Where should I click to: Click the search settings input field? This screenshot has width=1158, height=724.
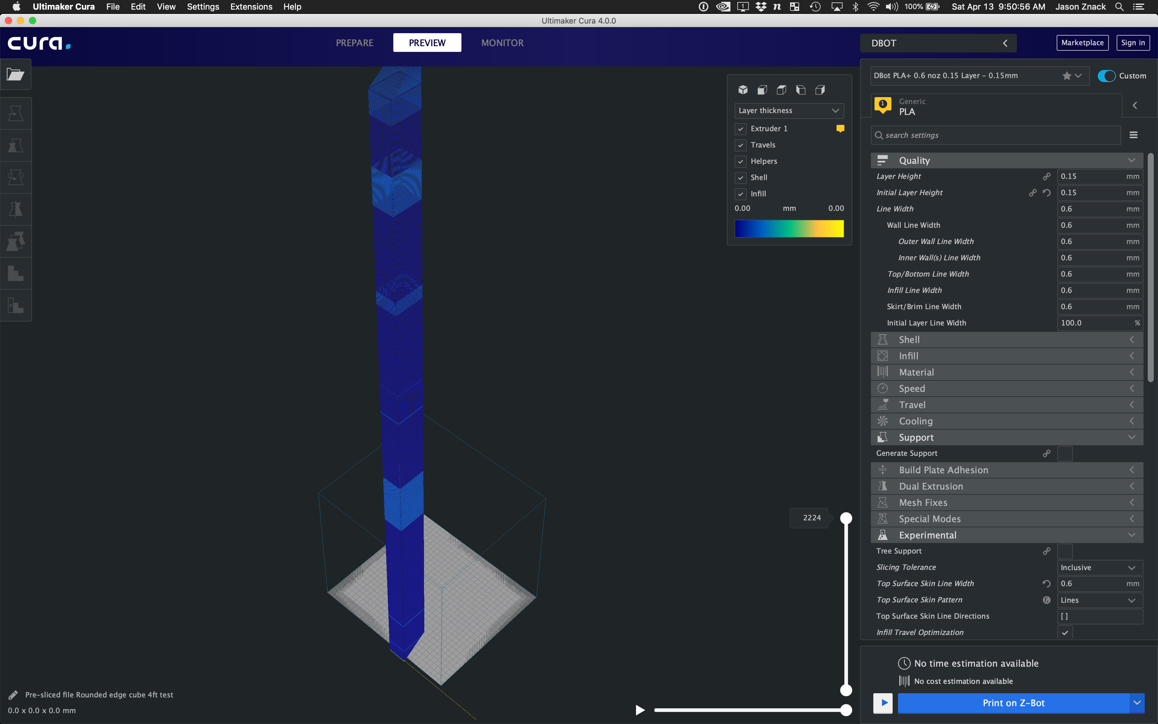995,135
